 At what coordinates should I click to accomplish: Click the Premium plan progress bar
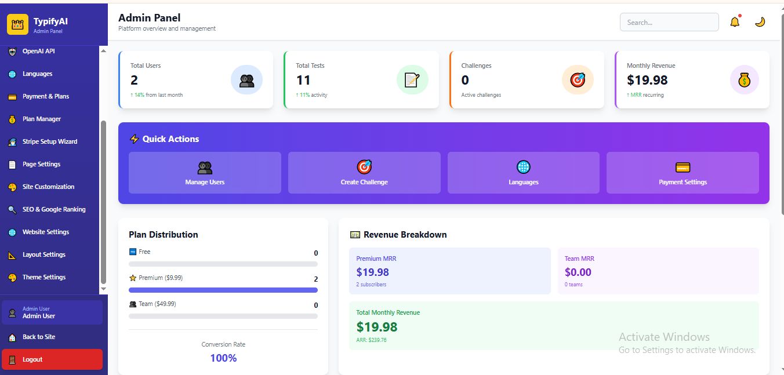(223, 290)
